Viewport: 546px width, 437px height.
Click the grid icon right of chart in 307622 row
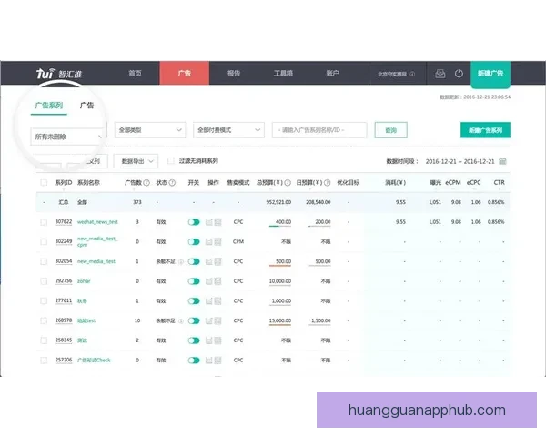[x=218, y=222]
